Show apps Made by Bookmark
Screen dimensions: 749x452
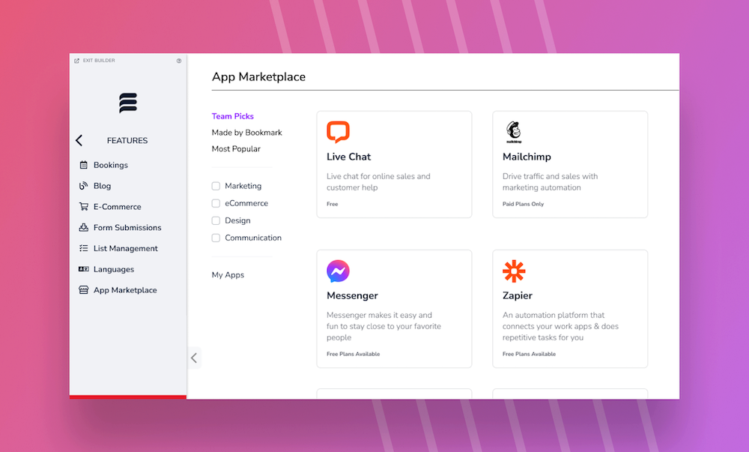click(247, 133)
